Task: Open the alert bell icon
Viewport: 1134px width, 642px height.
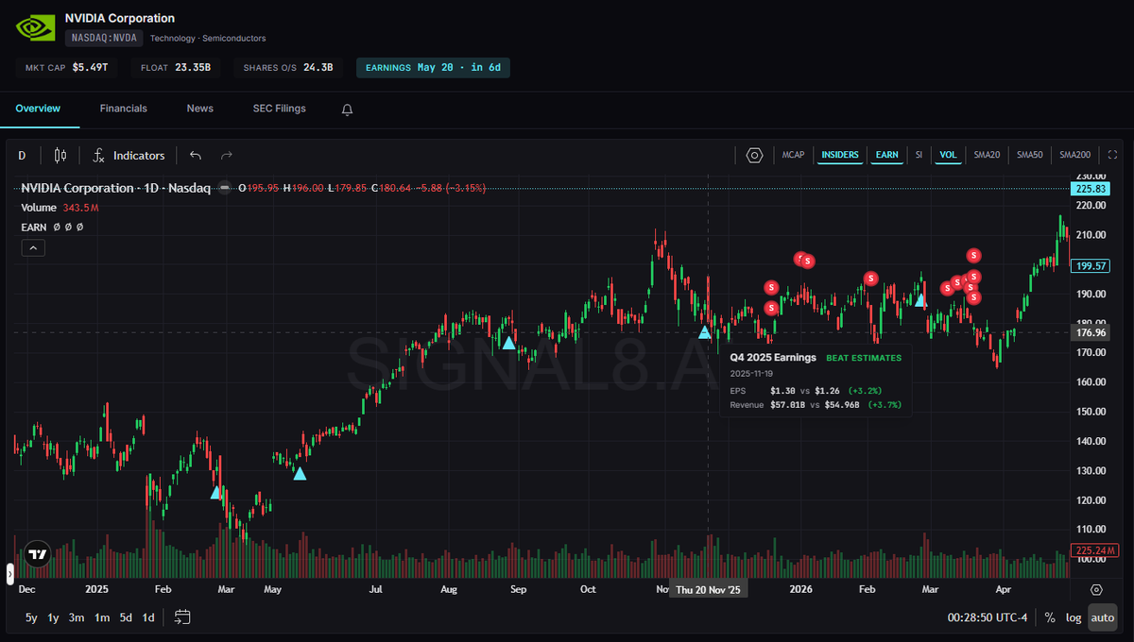Action: pos(347,110)
